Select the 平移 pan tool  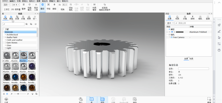tap(48, 7)
